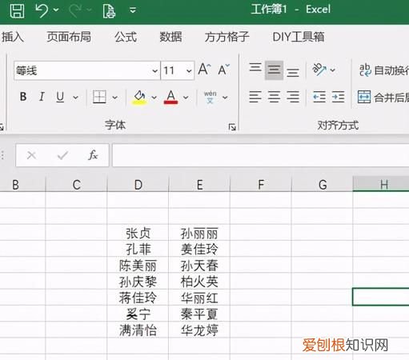Toggle Italic formatting

pyautogui.click(x=42, y=97)
